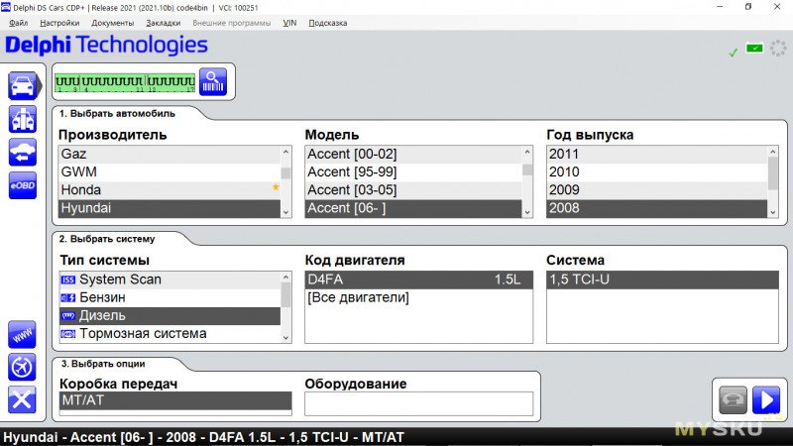This screenshot has width=793, height=446.
Task: Open the www web icon
Action: (x=22, y=335)
